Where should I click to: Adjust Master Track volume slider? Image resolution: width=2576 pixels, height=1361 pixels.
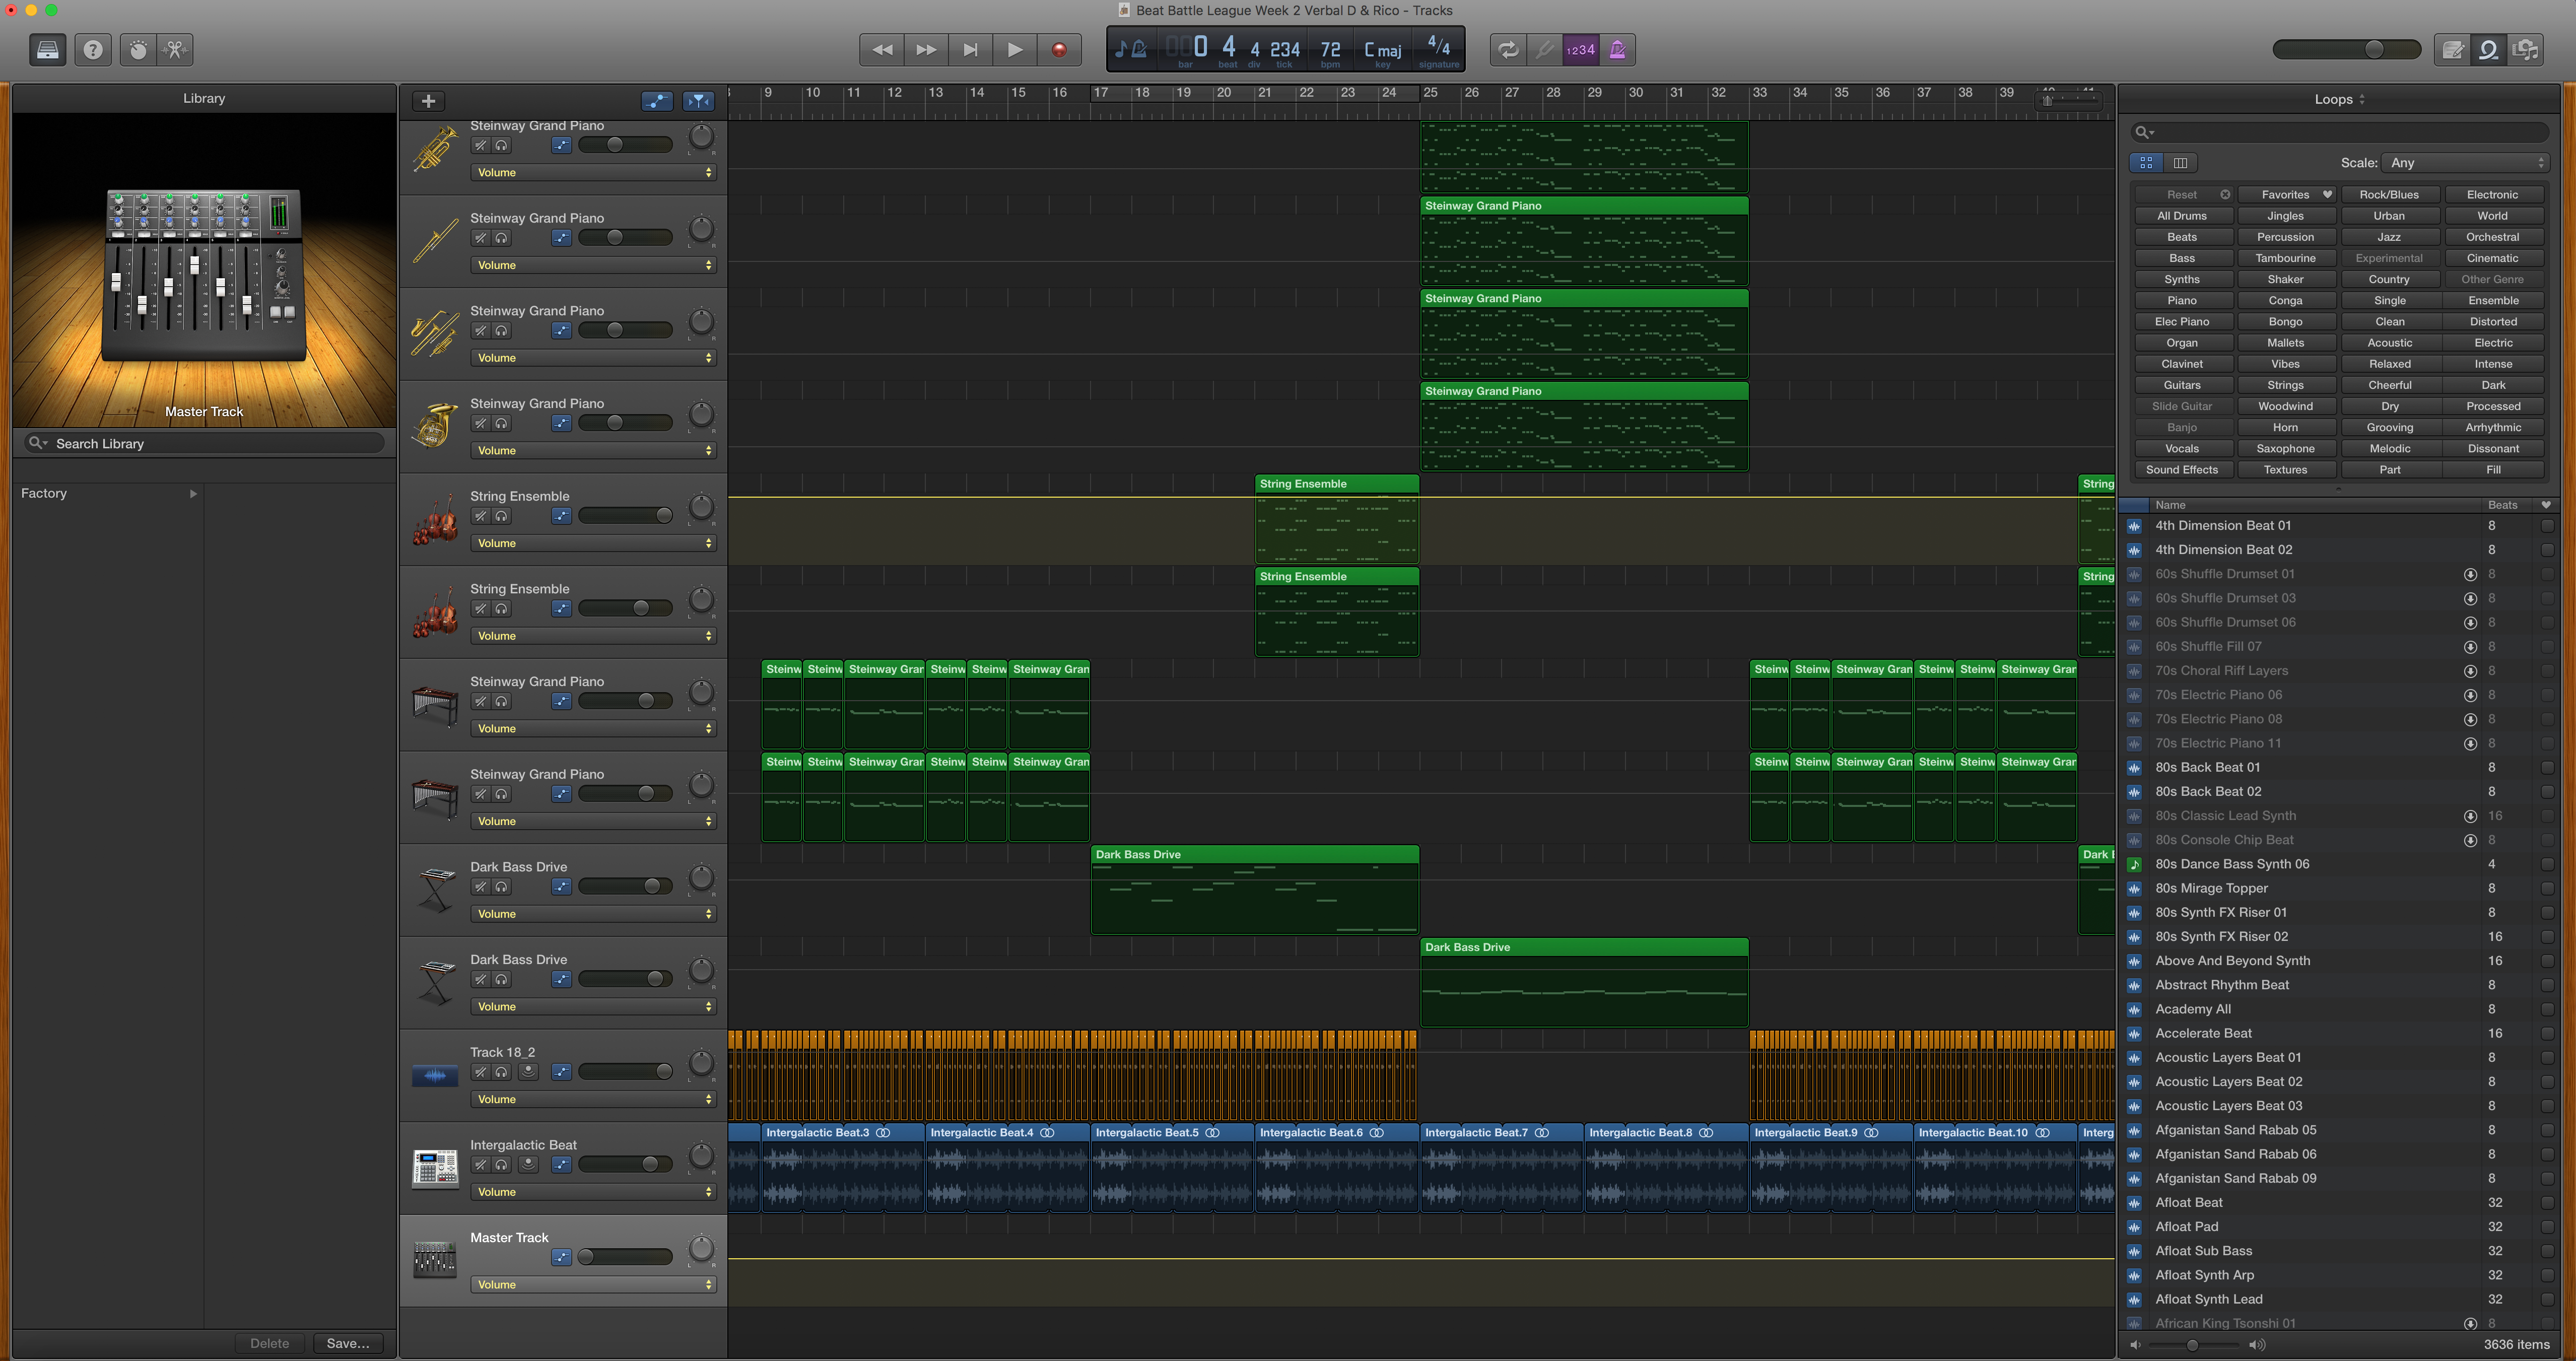click(x=625, y=1257)
